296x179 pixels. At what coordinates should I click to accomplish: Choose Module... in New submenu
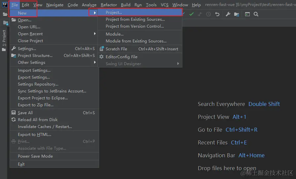[140, 34]
